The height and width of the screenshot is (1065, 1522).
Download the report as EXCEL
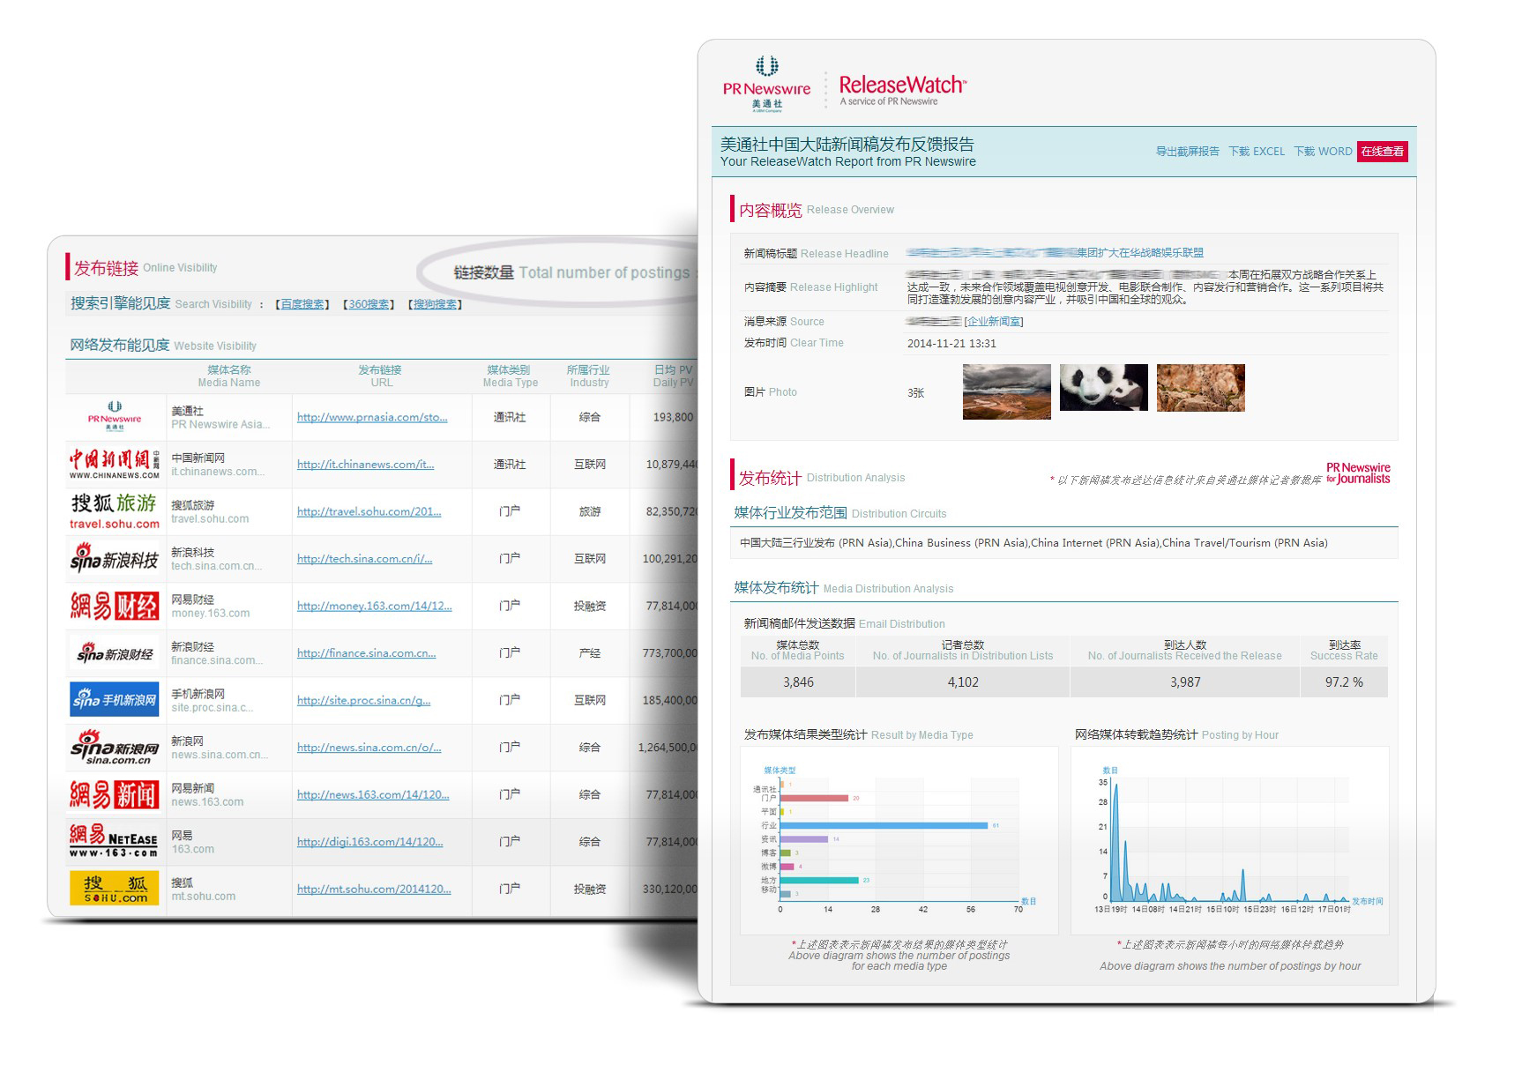pyautogui.click(x=1257, y=152)
